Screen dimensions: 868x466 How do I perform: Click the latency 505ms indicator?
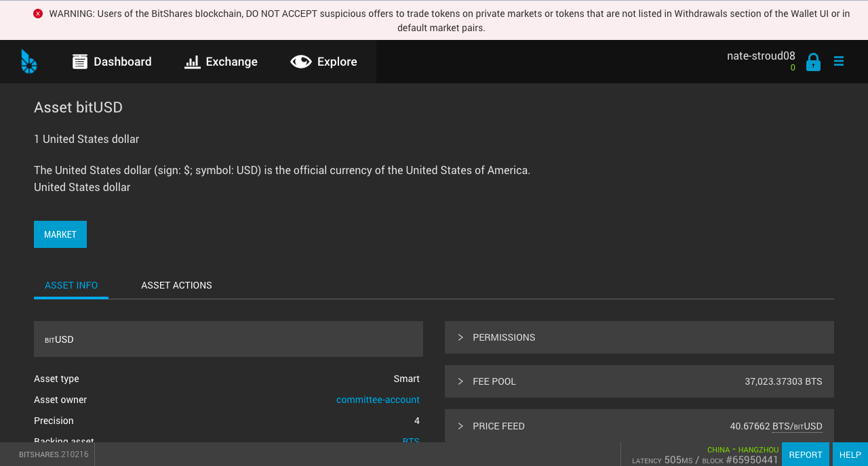[663, 460]
